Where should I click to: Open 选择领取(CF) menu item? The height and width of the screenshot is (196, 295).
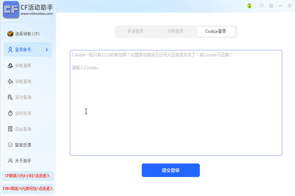[x=28, y=34]
